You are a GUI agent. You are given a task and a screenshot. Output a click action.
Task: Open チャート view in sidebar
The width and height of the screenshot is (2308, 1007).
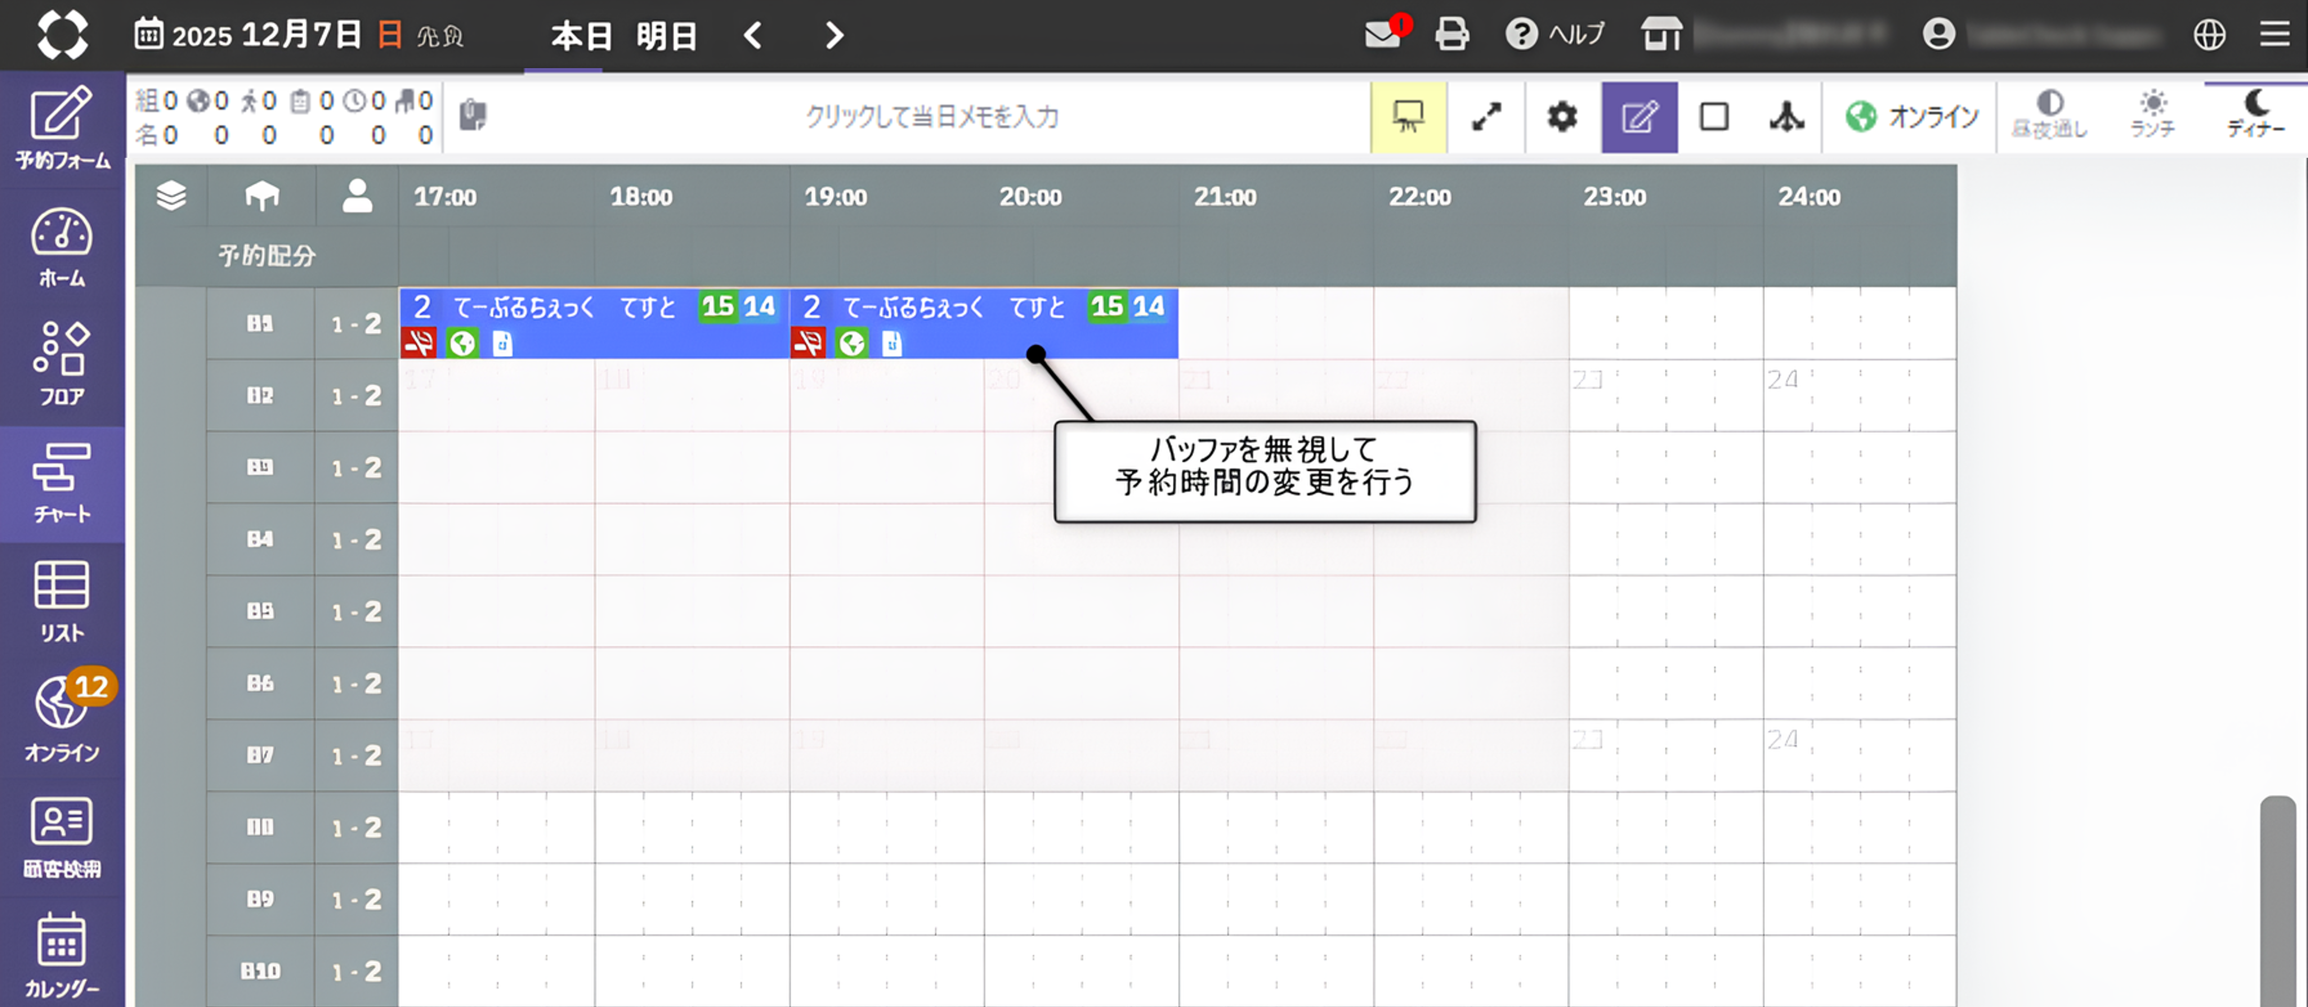pyautogui.click(x=63, y=484)
